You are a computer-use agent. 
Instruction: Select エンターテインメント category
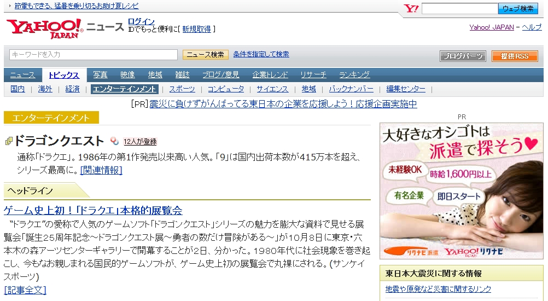(x=124, y=89)
